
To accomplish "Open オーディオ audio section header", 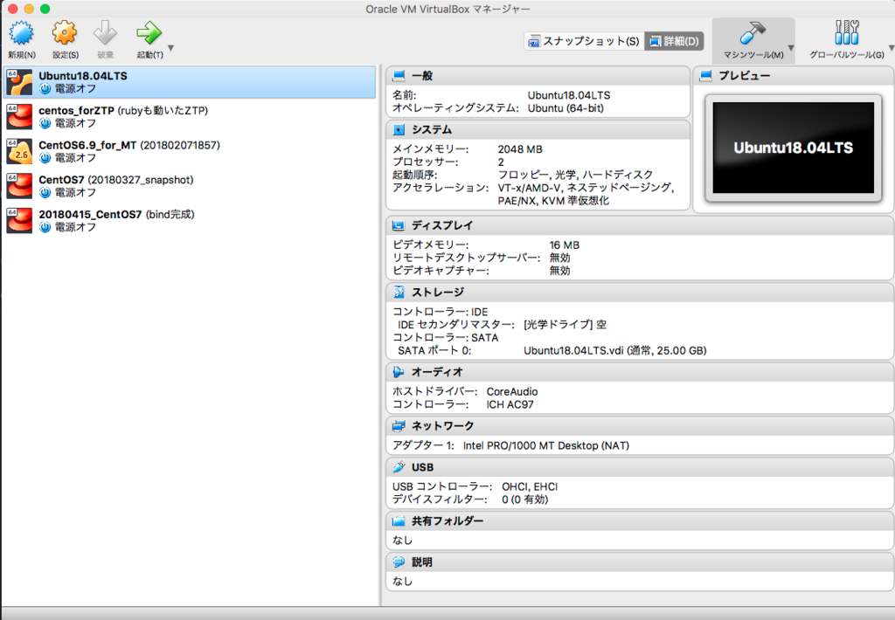I will point(640,373).
